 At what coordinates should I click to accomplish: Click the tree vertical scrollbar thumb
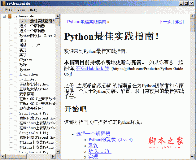(57, 23)
